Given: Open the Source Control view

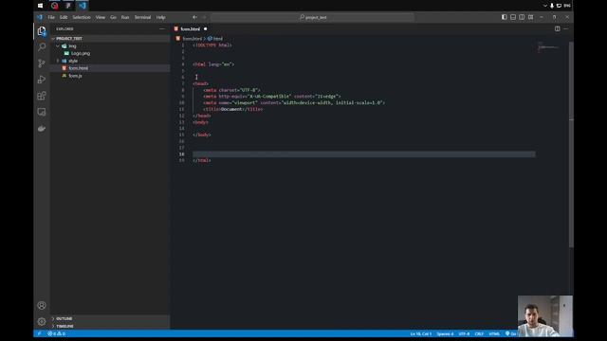Looking at the screenshot, I should pos(42,63).
